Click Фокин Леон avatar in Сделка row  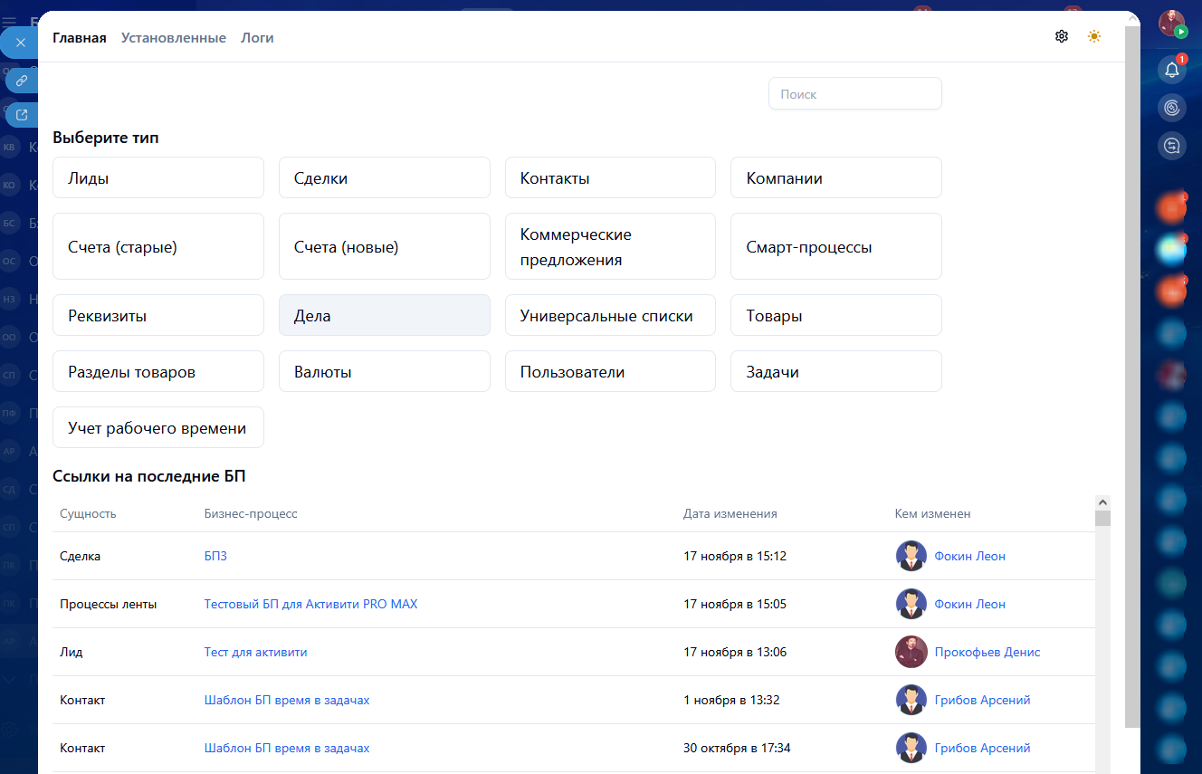point(911,556)
